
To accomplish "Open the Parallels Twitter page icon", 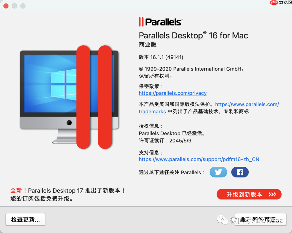I will click(x=218, y=172).
